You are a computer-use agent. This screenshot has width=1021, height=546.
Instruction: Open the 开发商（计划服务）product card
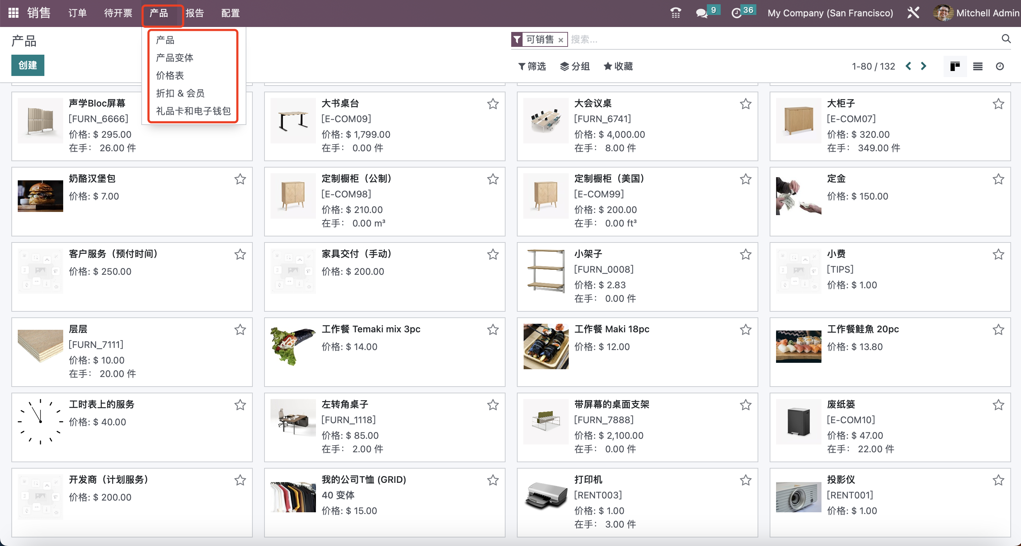[x=132, y=502]
